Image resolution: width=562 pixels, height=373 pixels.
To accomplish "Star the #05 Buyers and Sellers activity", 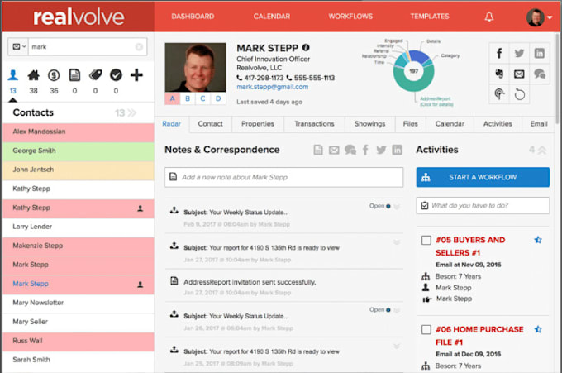I will 538,240.
